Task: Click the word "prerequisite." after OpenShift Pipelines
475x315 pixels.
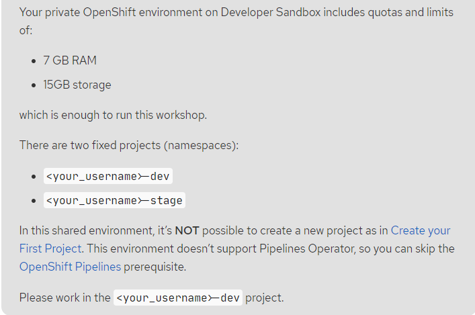Action: coord(155,267)
